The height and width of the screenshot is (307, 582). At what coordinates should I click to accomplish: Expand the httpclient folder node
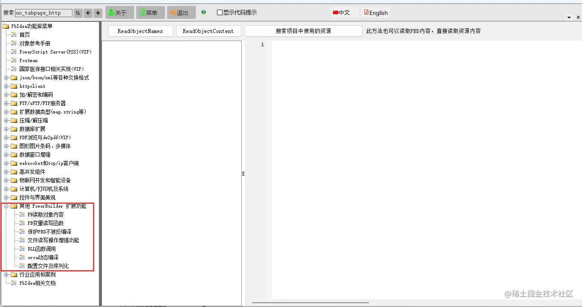point(6,86)
